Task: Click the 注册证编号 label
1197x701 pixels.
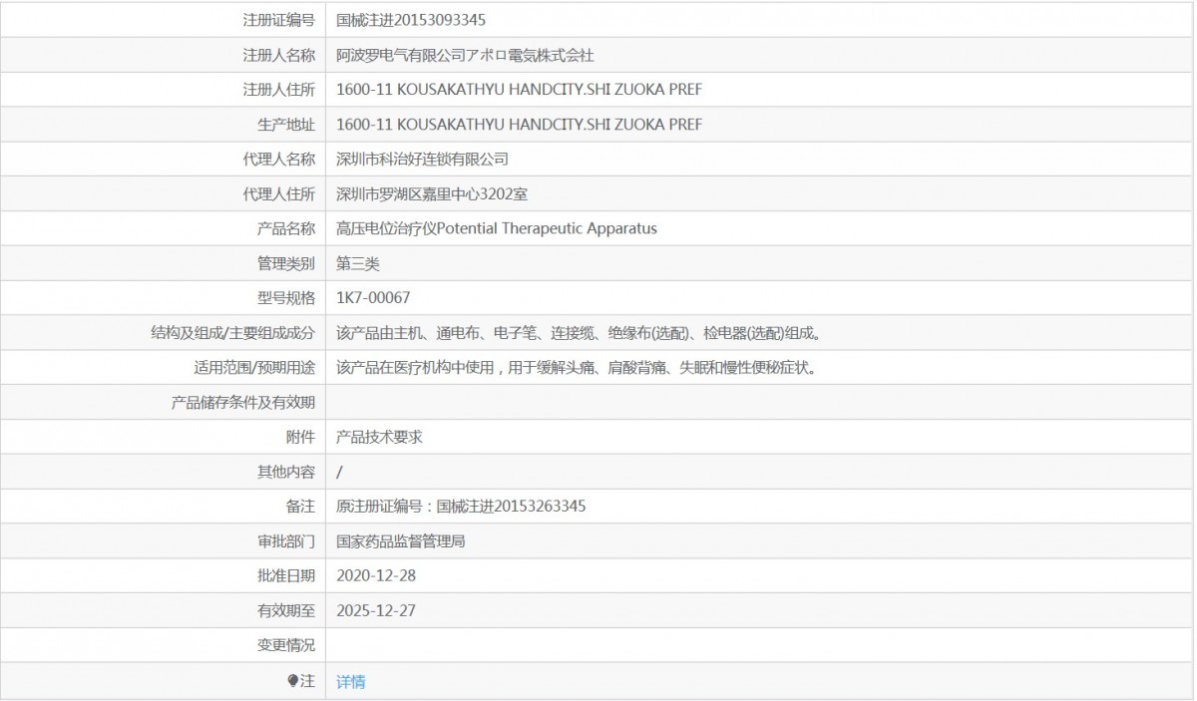Action: (279, 20)
